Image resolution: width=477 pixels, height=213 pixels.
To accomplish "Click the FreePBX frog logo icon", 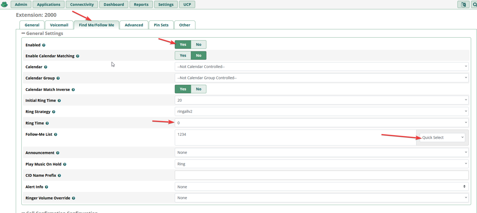I will [x=4, y=4].
